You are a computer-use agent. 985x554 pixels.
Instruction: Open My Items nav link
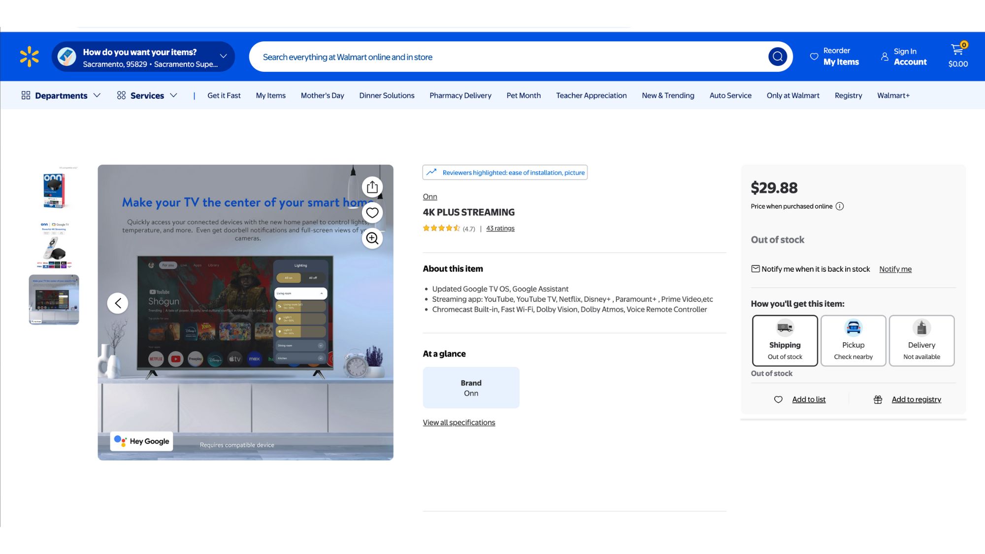271,96
